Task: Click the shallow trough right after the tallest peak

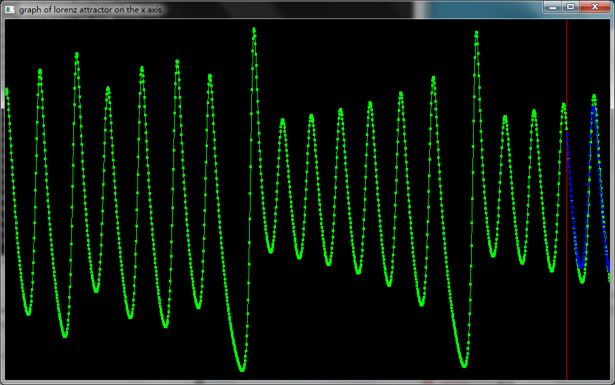Action: (x=270, y=250)
